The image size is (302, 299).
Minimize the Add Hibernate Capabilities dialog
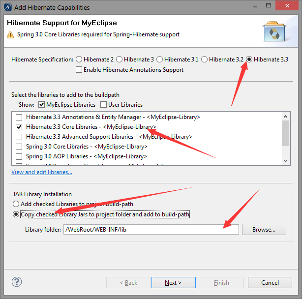click(x=255, y=7)
